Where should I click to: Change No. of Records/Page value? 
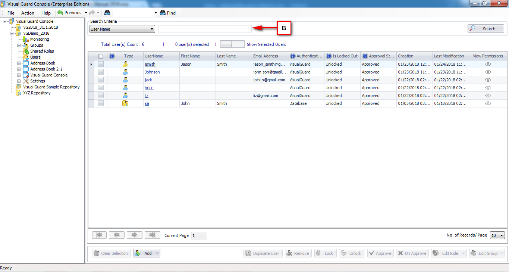pyautogui.click(x=497, y=235)
